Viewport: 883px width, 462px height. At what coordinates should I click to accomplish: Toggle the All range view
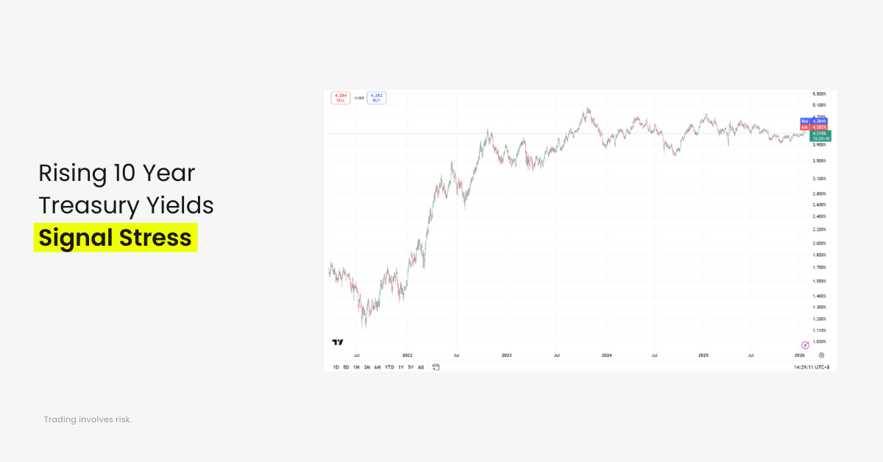(x=421, y=367)
